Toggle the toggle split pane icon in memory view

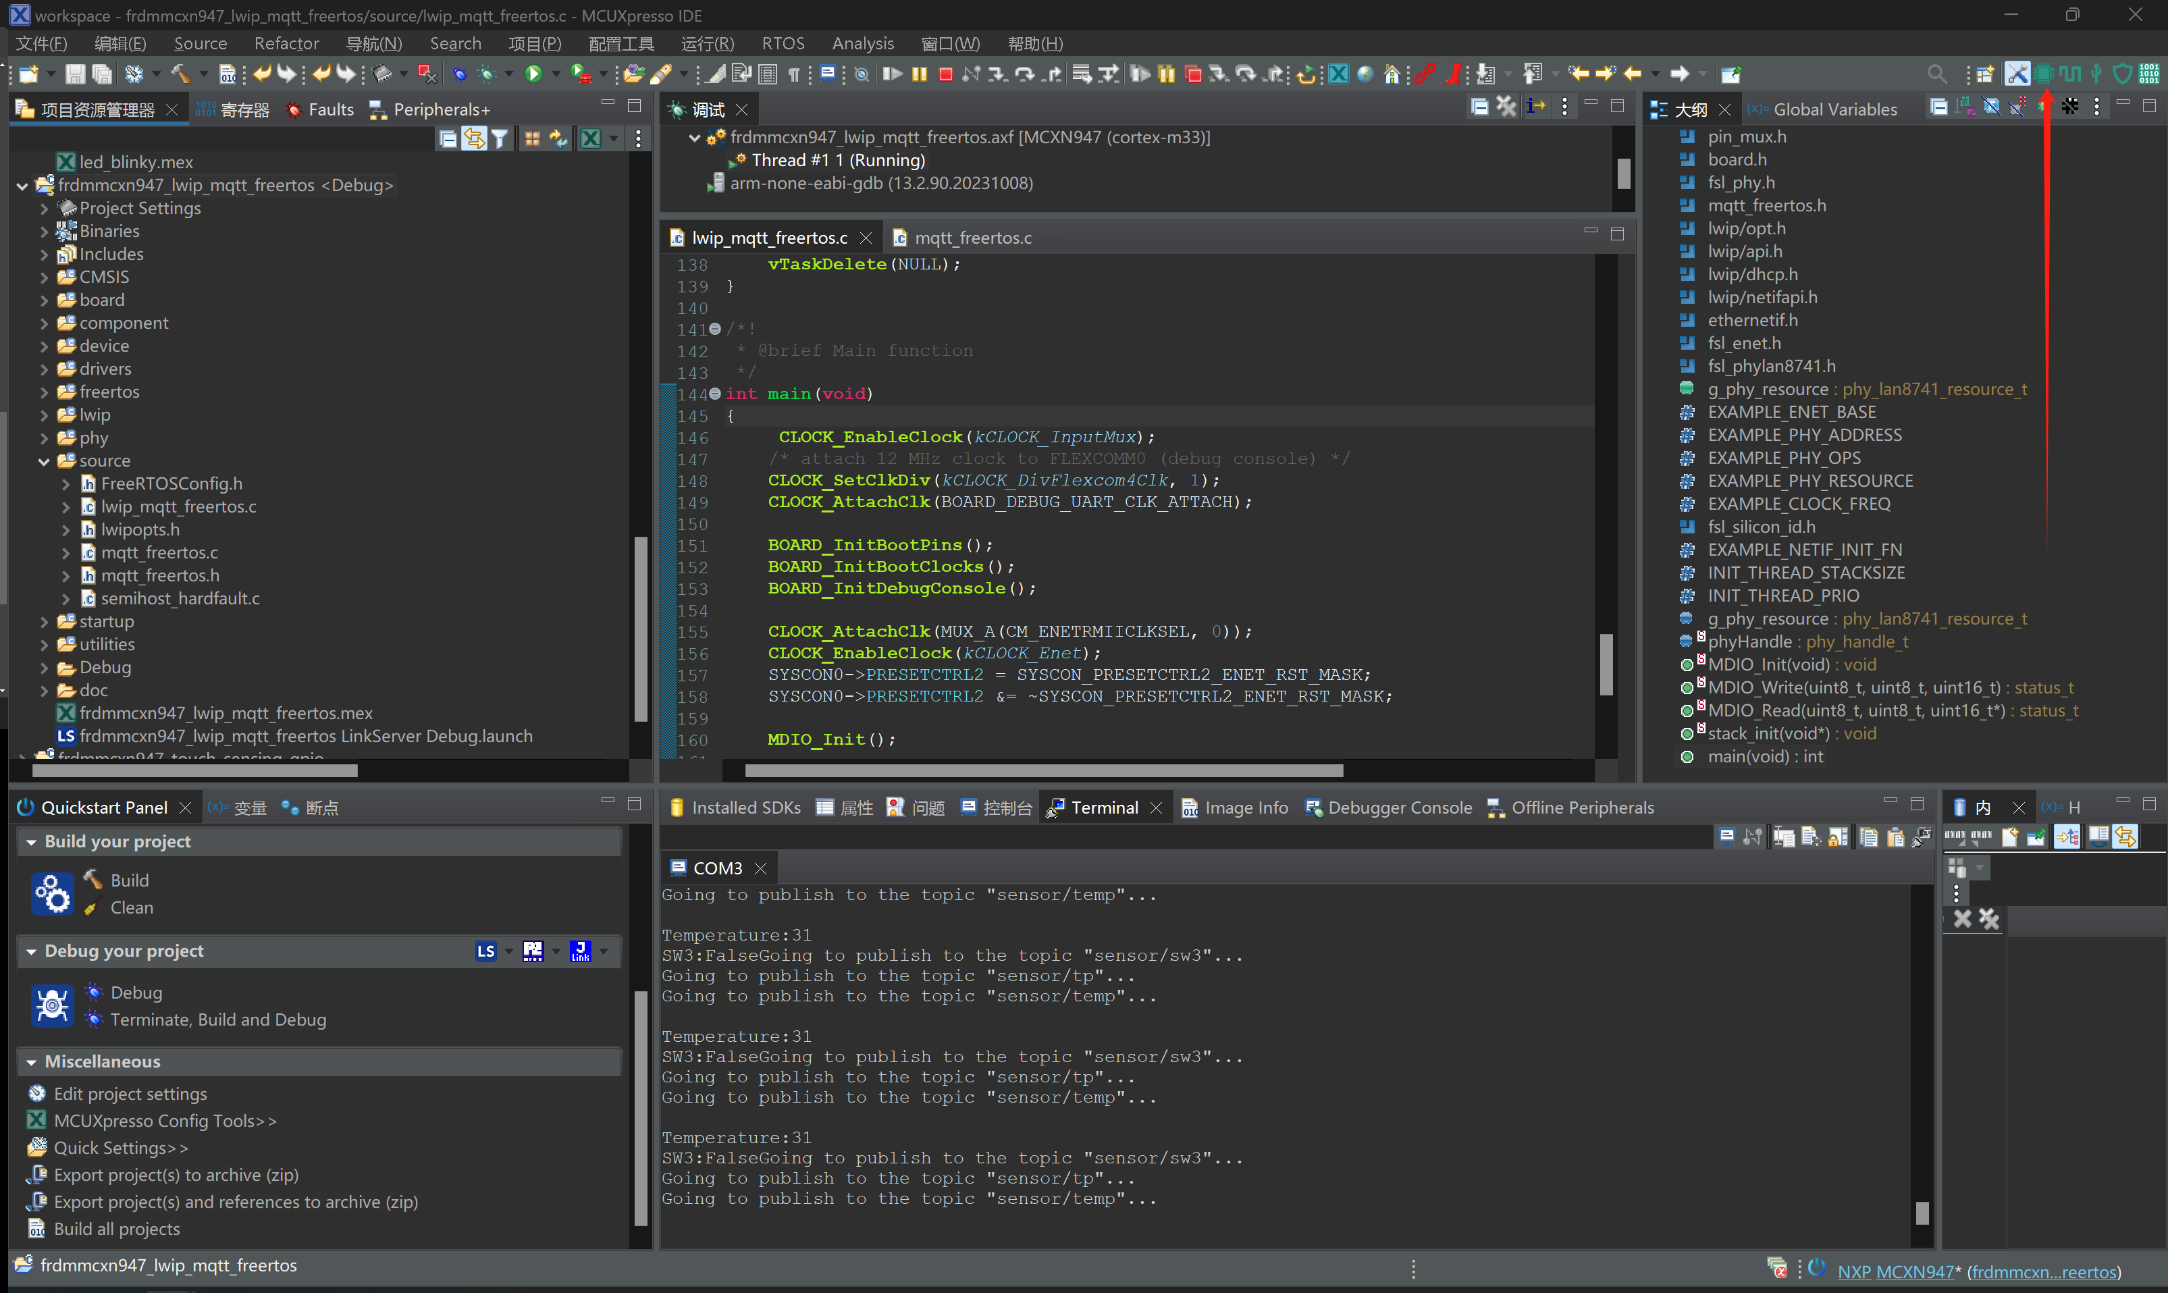(2098, 837)
